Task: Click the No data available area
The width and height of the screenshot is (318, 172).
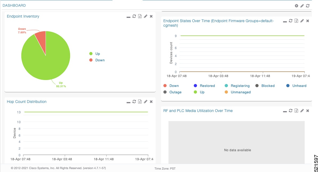Action: click(237, 150)
